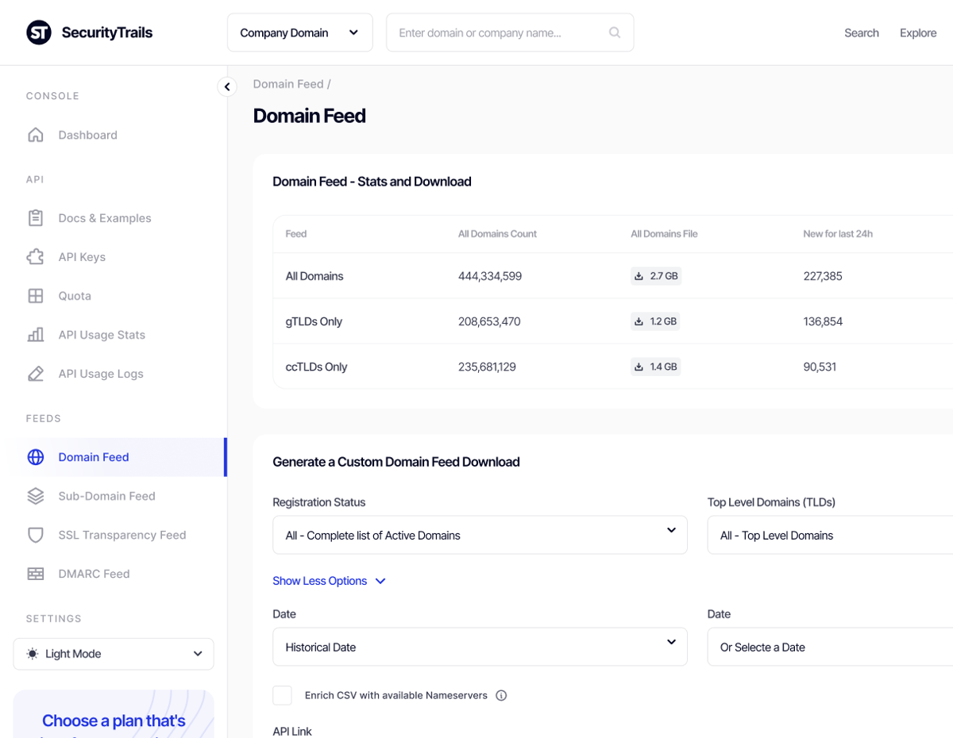Screen dimensions: 953x738
Task: Click the API Usage Logs pencil icon
Action: click(36, 374)
